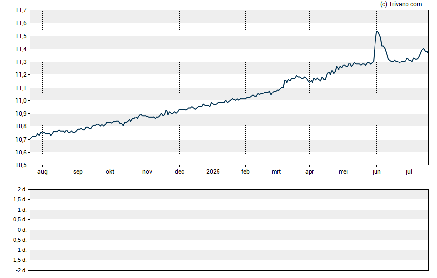Screen dimensions: 437x278
Task: Click the 11,4 price axis label
Action: tap(21, 49)
